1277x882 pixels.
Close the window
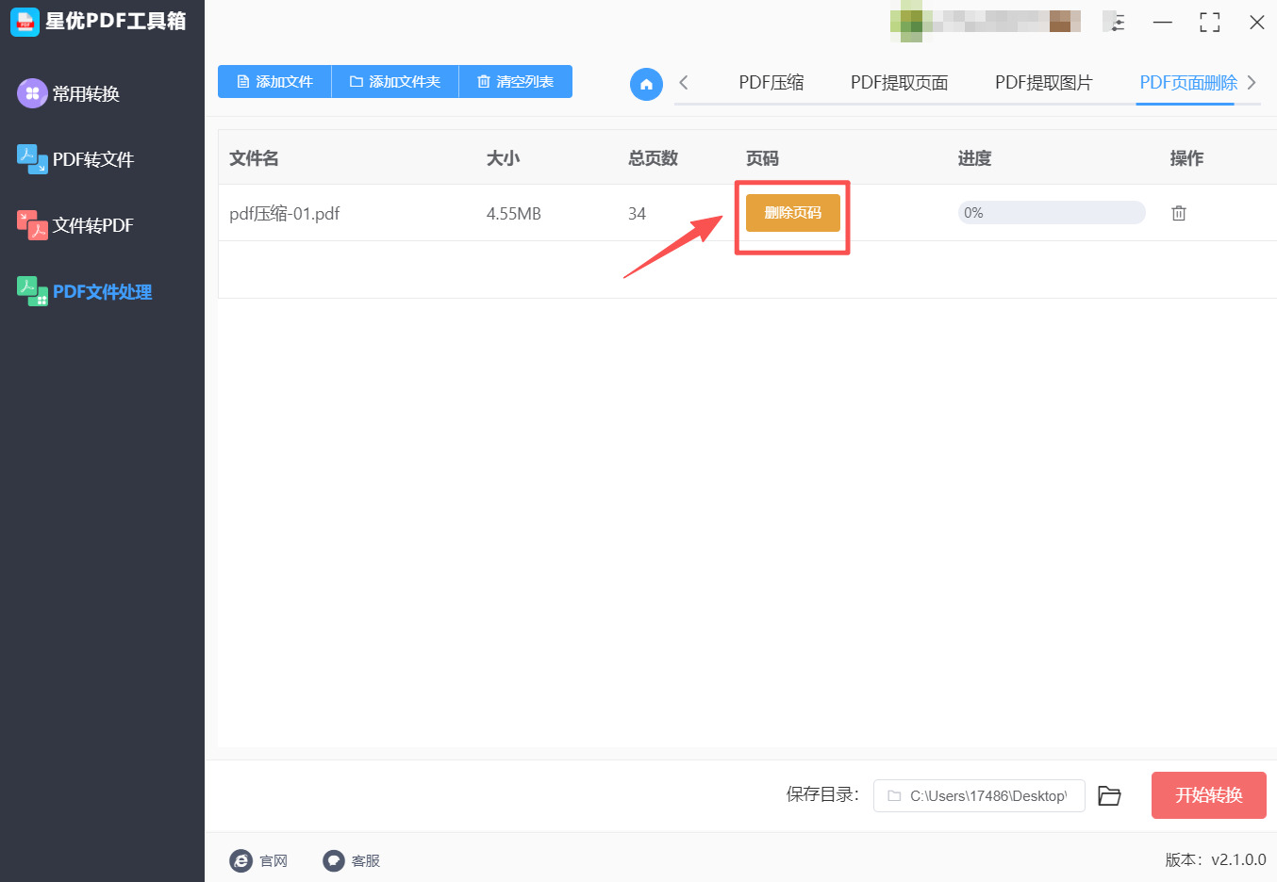pyautogui.click(x=1257, y=23)
